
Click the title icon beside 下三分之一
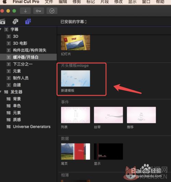[9, 64]
